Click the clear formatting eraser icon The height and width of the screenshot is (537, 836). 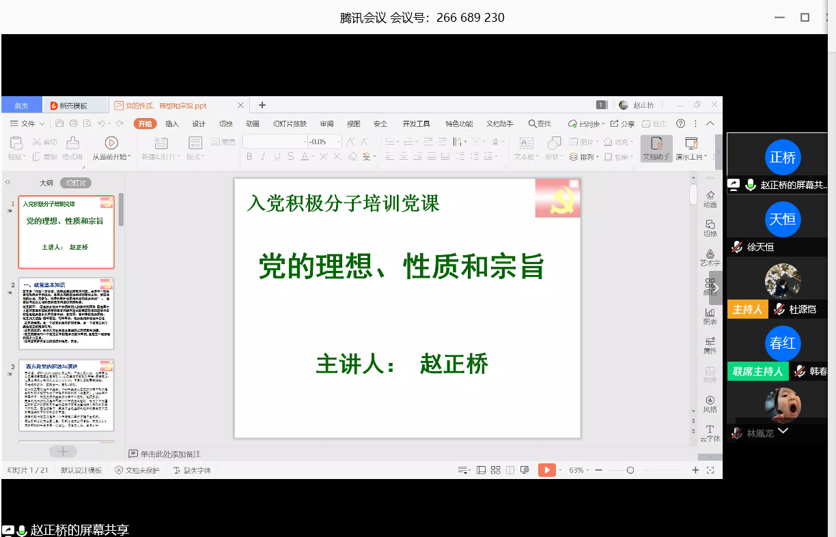pyautogui.click(x=353, y=156)
